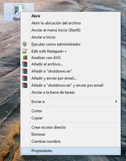Choose Añadir a "shutdown.rar" entry
The width and height of the screenshot is (126, 161).
[71, 71]
